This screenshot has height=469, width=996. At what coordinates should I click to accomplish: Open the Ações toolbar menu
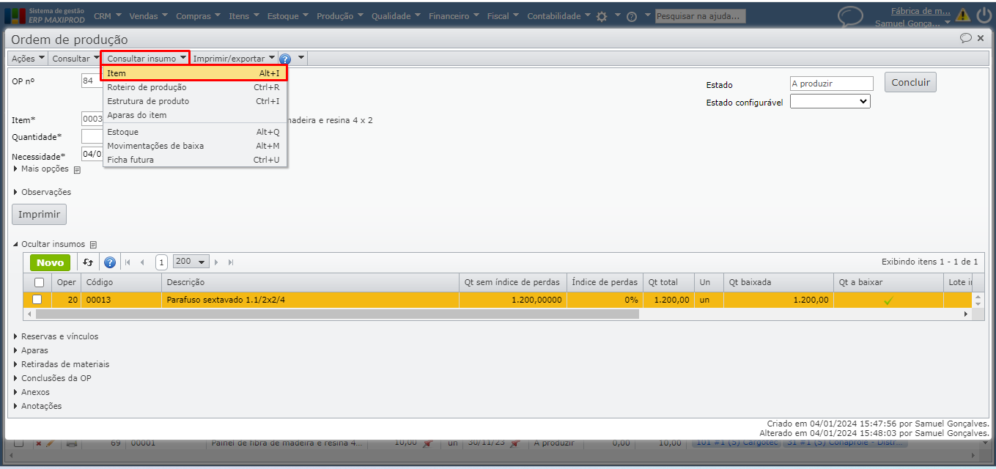tap(28, 58)
